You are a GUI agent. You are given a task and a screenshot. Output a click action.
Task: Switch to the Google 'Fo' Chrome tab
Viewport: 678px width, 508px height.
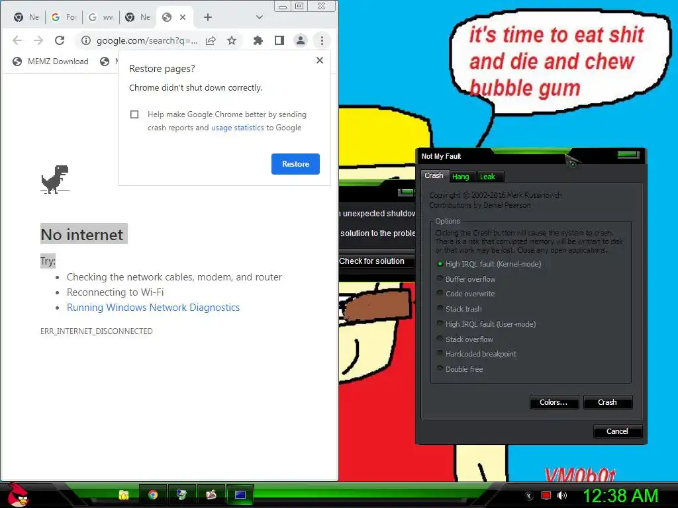pyautogui.click(x=64, y=17)
